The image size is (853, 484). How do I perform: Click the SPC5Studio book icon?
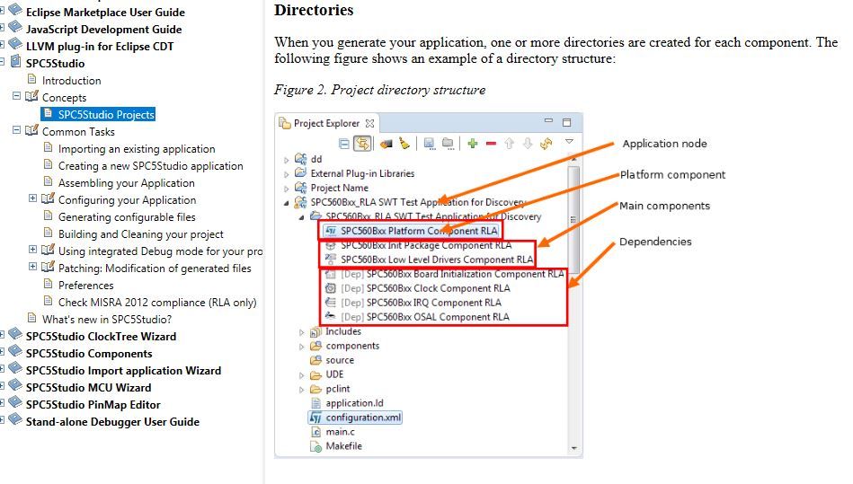tap(16, 61)
